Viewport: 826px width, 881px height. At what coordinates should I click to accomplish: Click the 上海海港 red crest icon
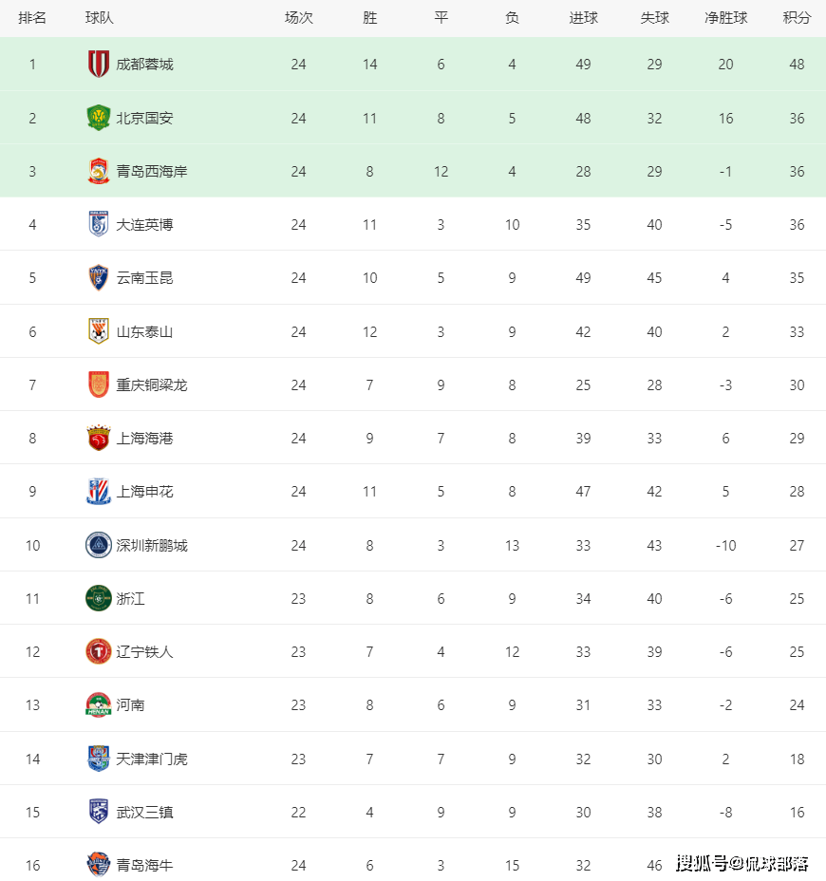(x=99, y=438)
